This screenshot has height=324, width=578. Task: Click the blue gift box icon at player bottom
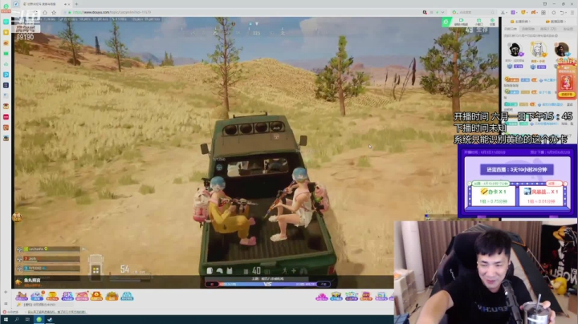(x=336, y=297)
